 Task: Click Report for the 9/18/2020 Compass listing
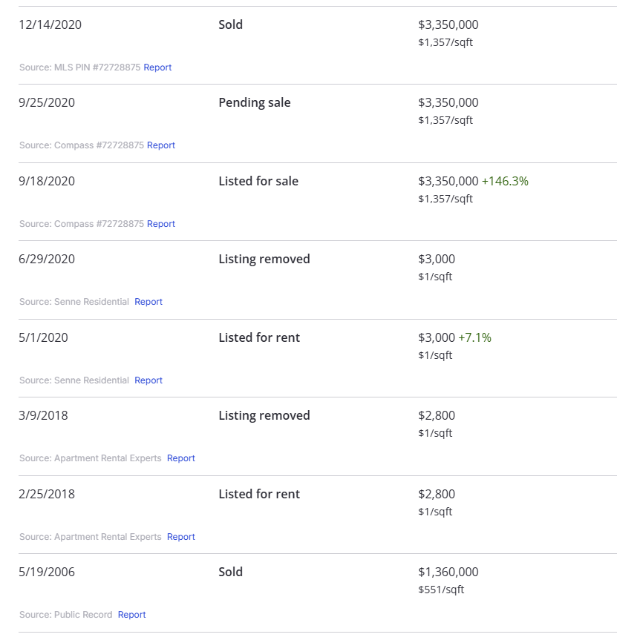point(161,224)
